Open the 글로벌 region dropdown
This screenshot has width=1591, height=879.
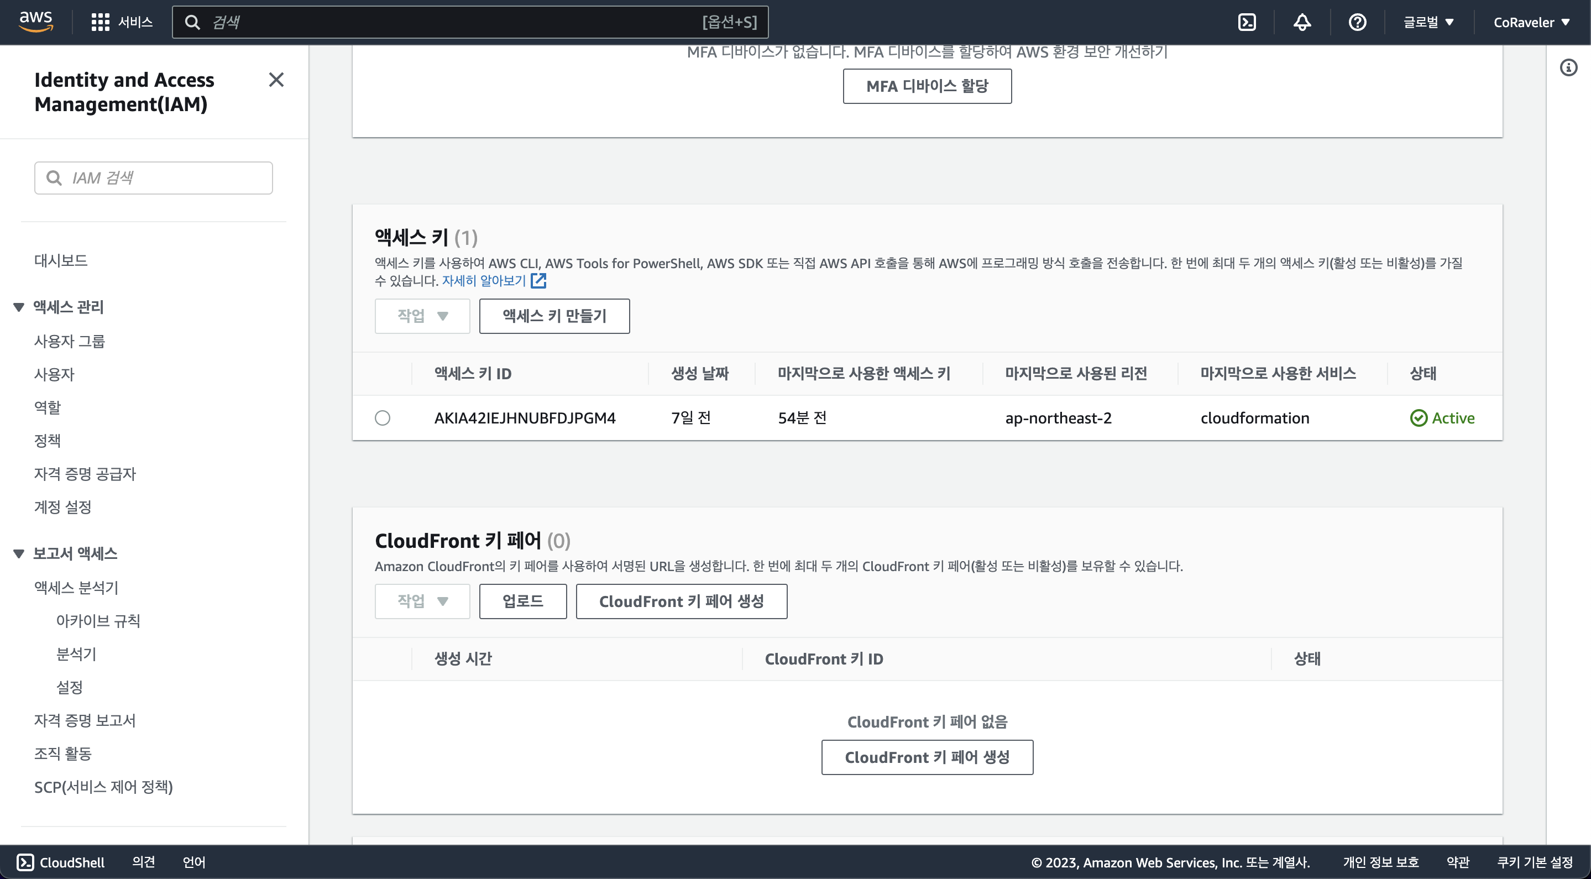(1428, 22)
